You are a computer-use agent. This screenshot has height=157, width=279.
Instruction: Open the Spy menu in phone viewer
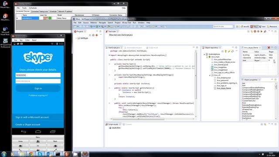tap(21, 40)
